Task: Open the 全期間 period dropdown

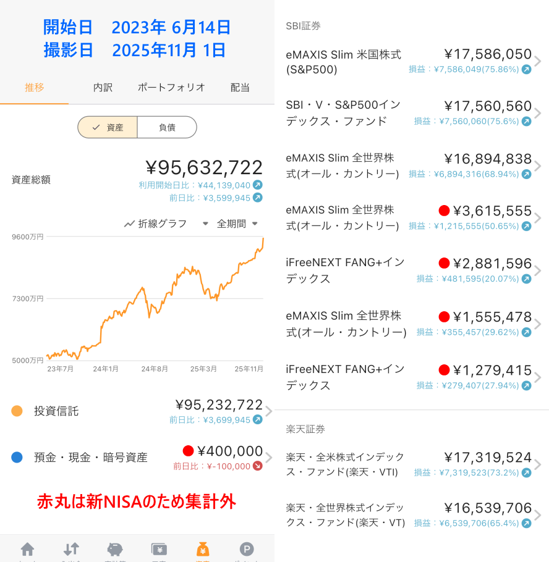Action: (237, 224)
